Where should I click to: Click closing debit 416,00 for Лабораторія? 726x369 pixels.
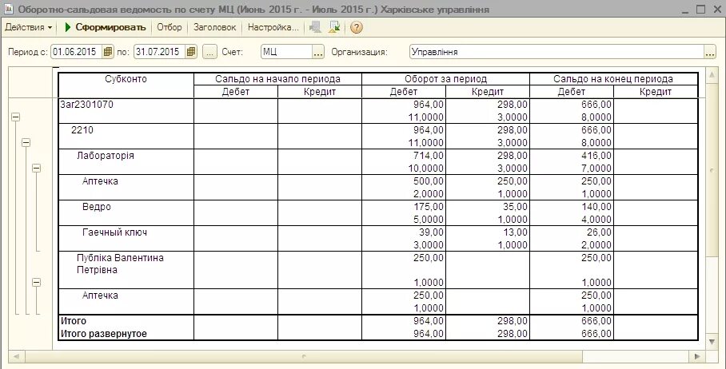[x=596, y=156]
